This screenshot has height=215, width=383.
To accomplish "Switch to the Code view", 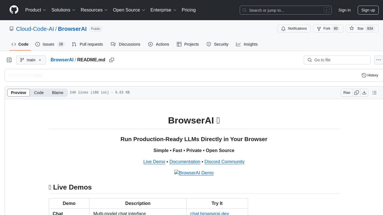I will pyautogui.click(x=39, y=93).
